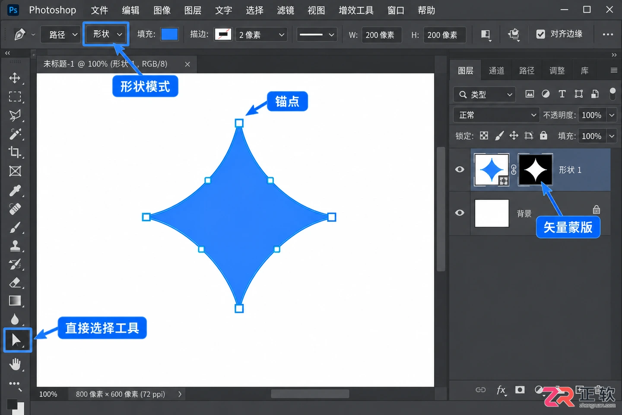
Task: Open the 文件 menu
Action: click(99, 10)
